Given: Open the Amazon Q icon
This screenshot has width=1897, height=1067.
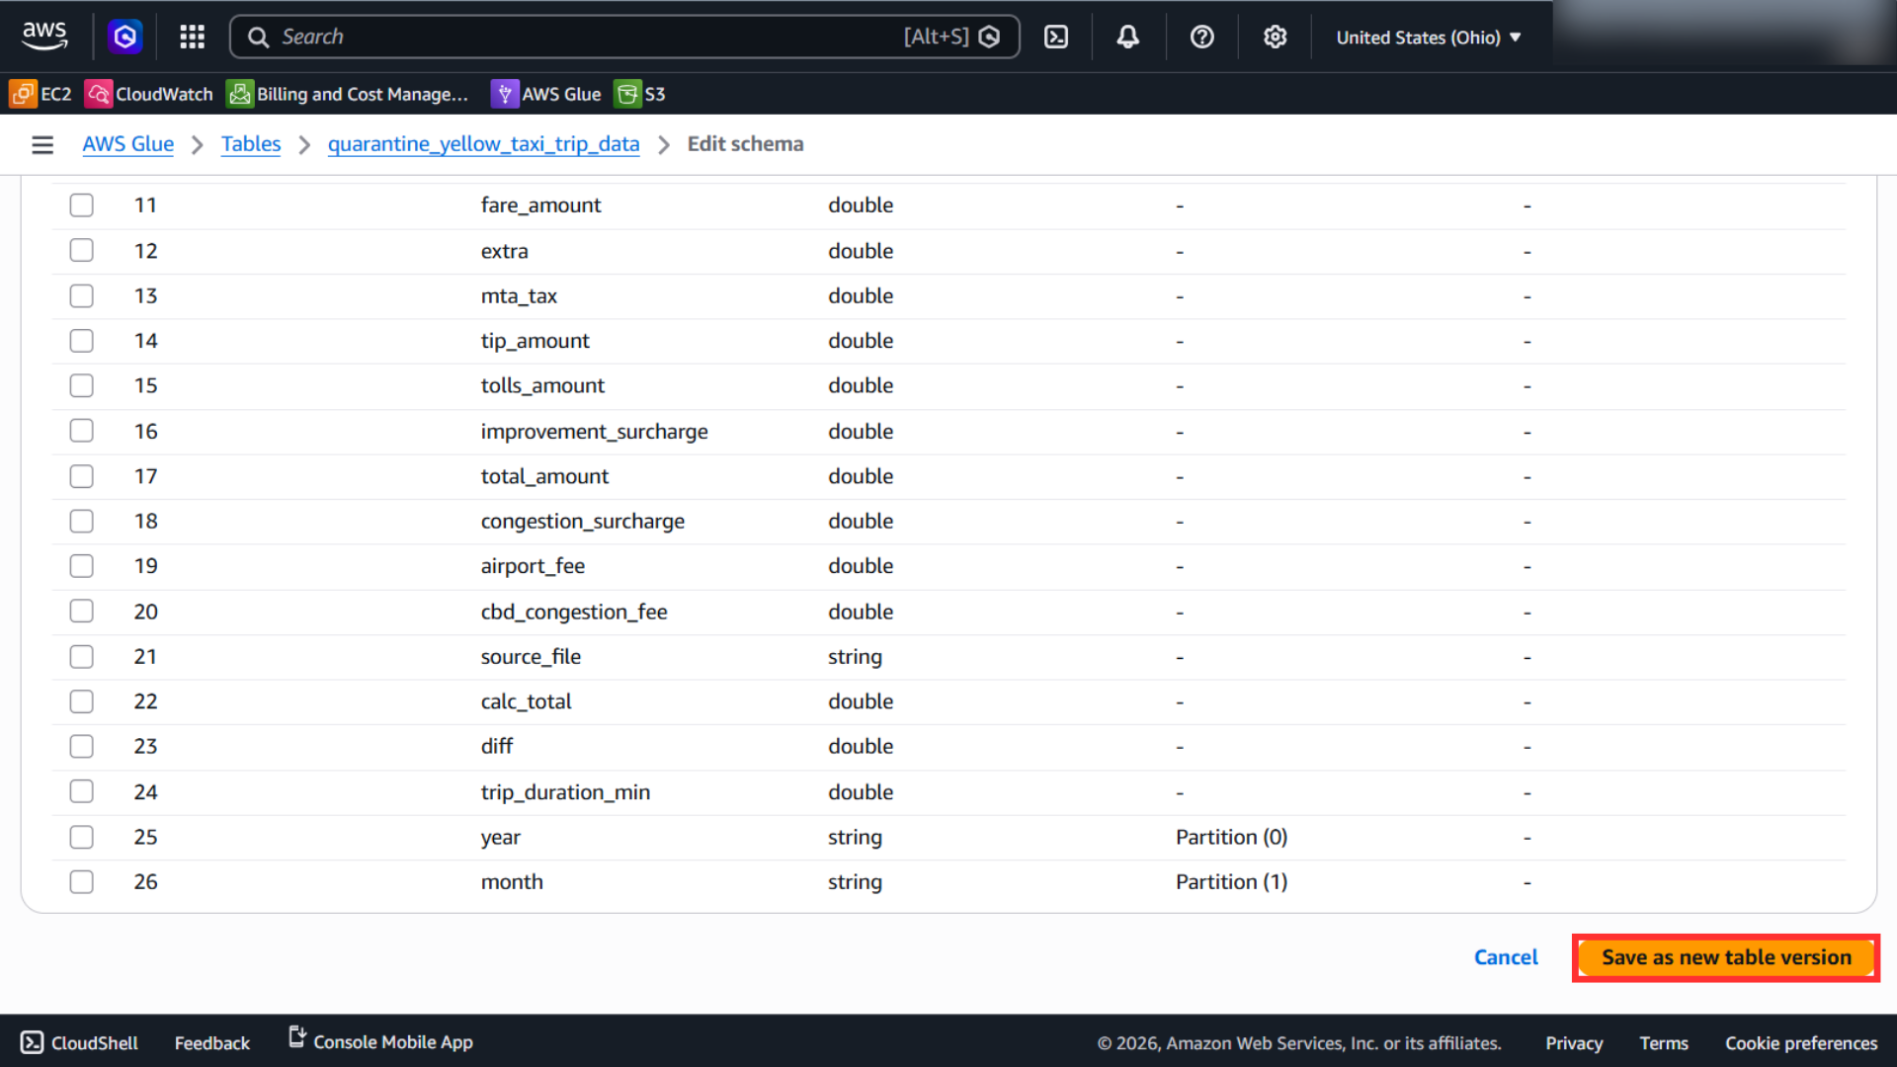Looking at the screenshot, I should (124, 37).
